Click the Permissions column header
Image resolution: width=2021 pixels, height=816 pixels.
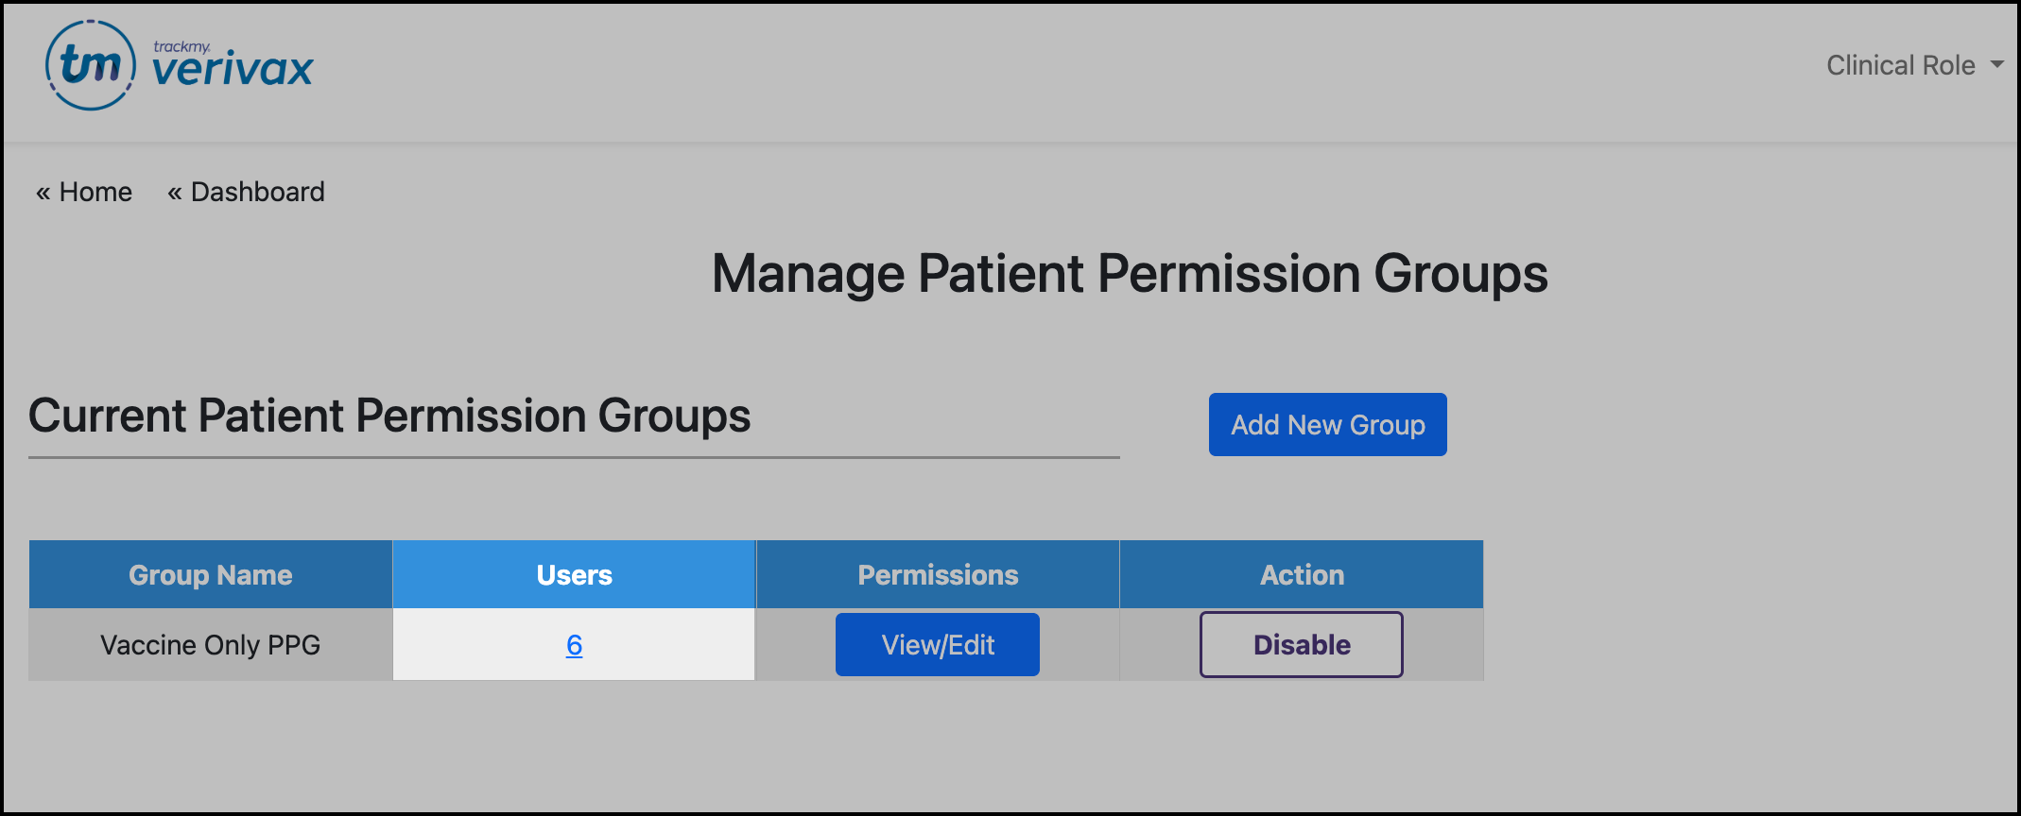pyautogui.click(x=938, y=575)
